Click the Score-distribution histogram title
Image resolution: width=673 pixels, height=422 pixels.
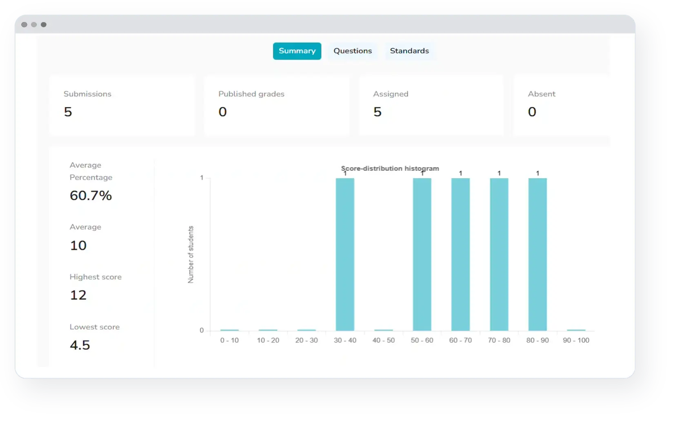tap(390, 168)
